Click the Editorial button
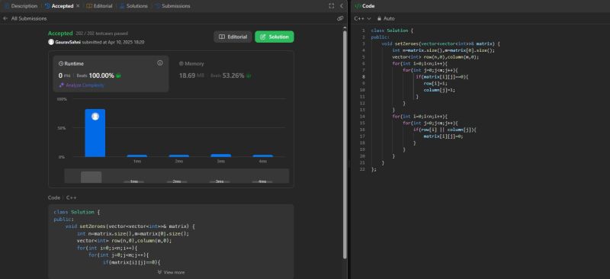 tap(233, 37)
